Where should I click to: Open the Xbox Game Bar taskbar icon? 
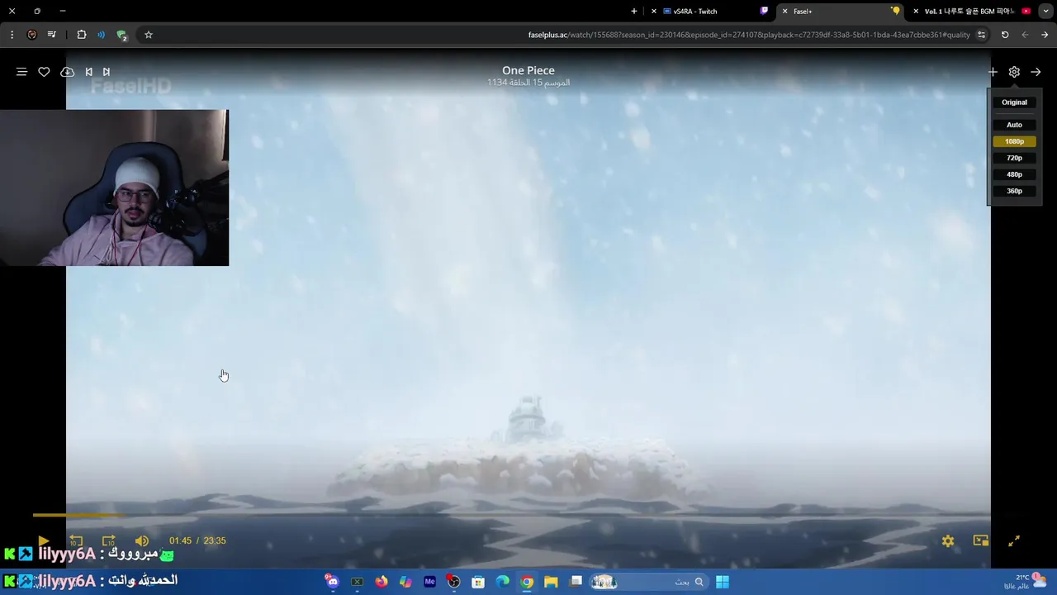tap(357, 582)
